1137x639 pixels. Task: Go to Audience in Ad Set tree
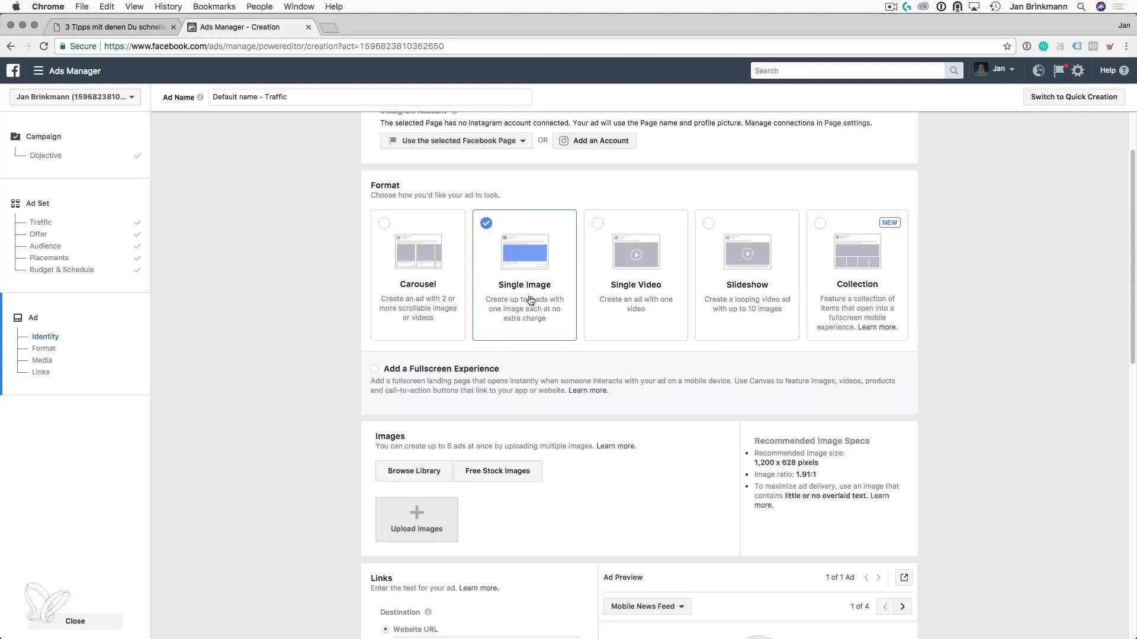pyautogui.click(x=45, y=246)
